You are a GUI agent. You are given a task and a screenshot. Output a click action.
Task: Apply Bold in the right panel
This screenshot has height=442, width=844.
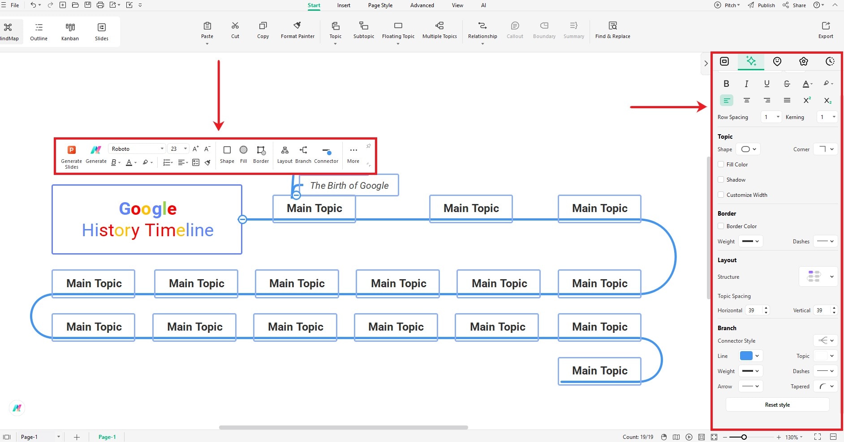[726, 84]
